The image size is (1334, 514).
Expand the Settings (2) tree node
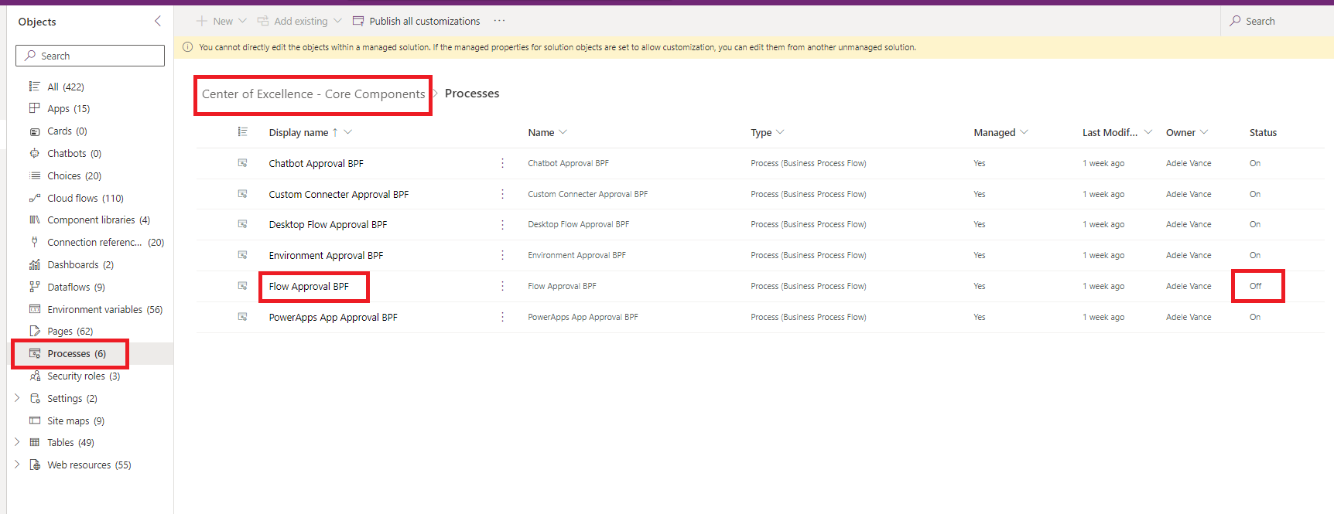click(17, 398)
